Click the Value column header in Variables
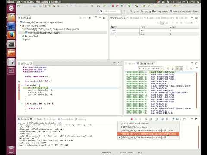This screenshot has width=207, height=155. pyautogui.click(x=184, y=27)
